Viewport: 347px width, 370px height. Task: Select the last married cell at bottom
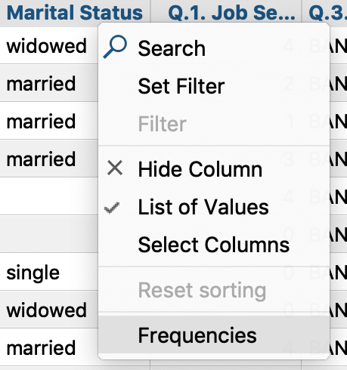pos(41,348)
